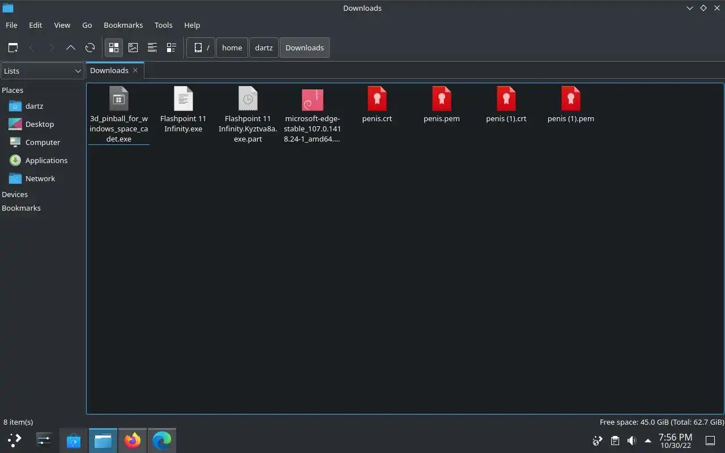Click the 8 item(s) status text
Screen dimensions: 725x453
pos(18,422)
